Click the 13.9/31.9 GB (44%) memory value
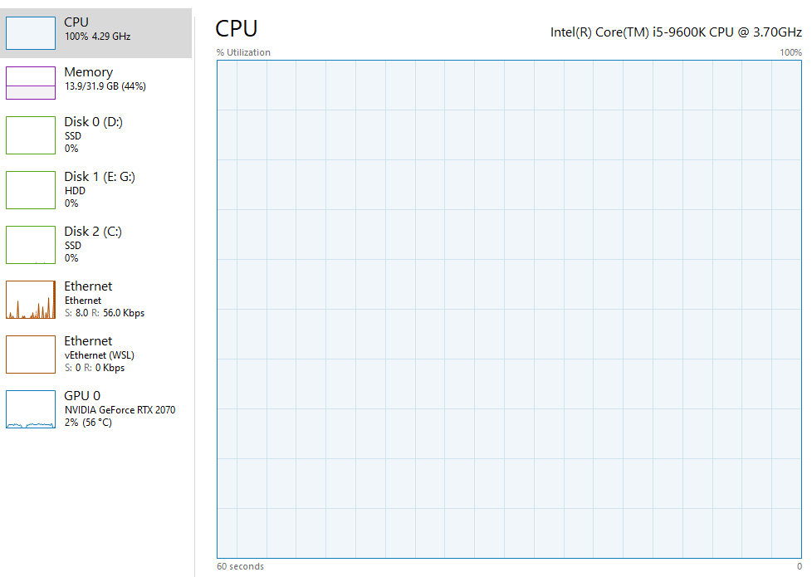The height and width of the screenshot is (577, 812). coord(105,86)
